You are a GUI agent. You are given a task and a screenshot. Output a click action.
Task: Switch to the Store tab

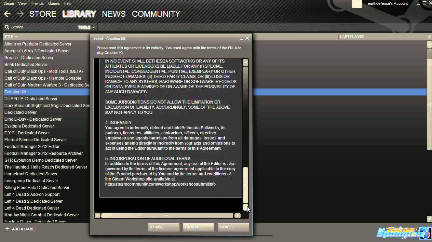click(43, 14)
